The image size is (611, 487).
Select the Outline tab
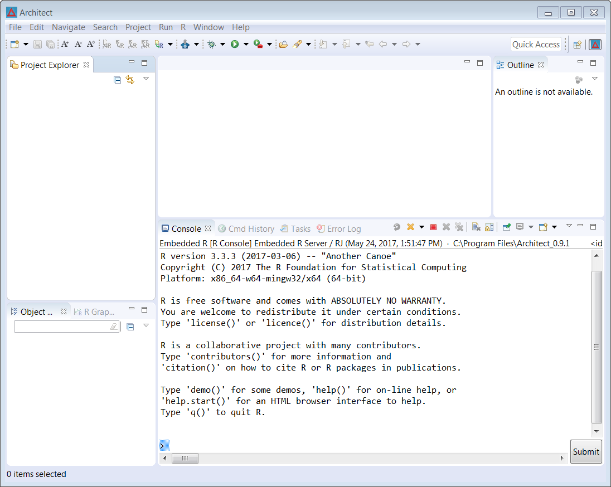pos(520,65)
